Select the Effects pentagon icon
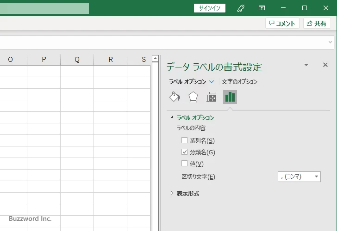This screenshot has width=337, height=231. tap(193, 97)
